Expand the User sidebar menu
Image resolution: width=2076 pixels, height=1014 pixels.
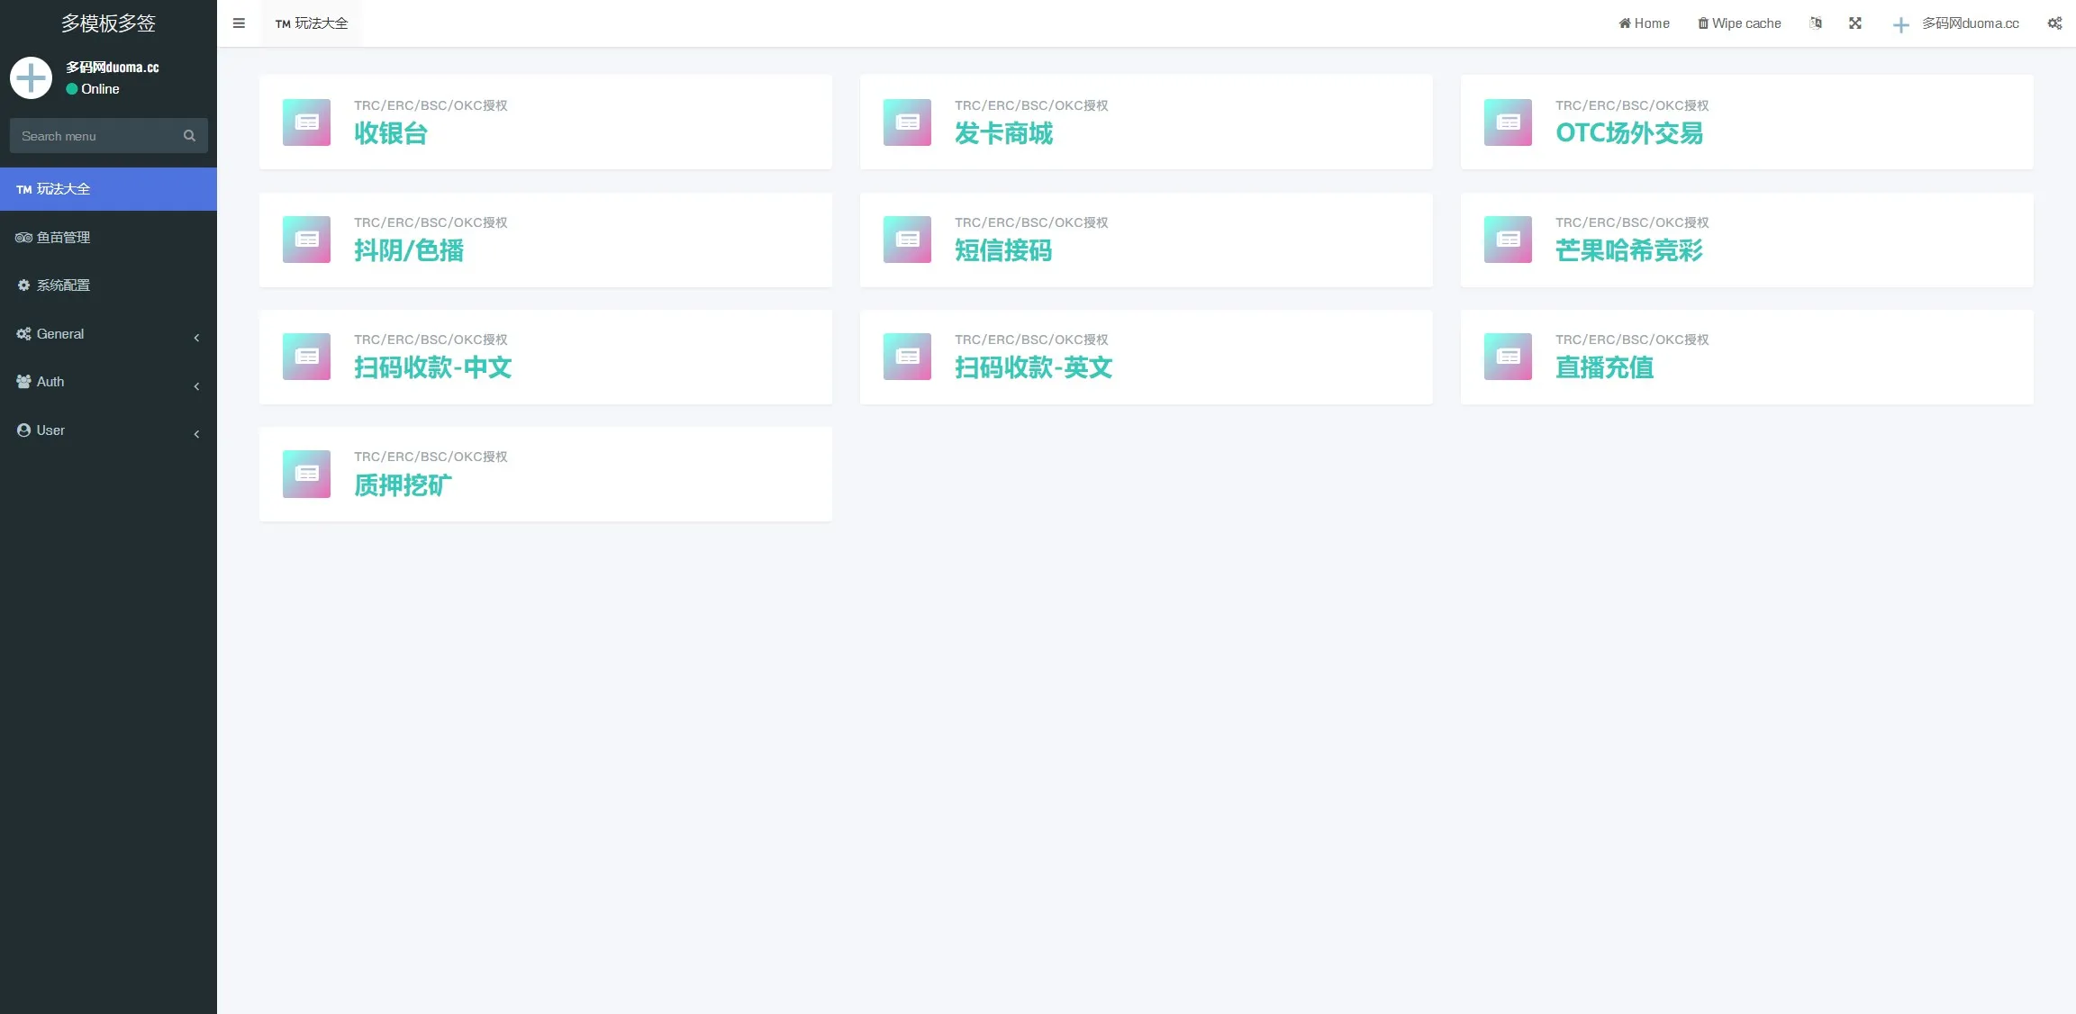[x=108, y=430]
